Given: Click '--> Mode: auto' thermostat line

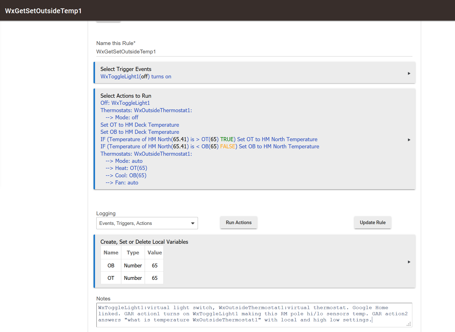Looking at the screenshot, I should (x=124, y=161).
